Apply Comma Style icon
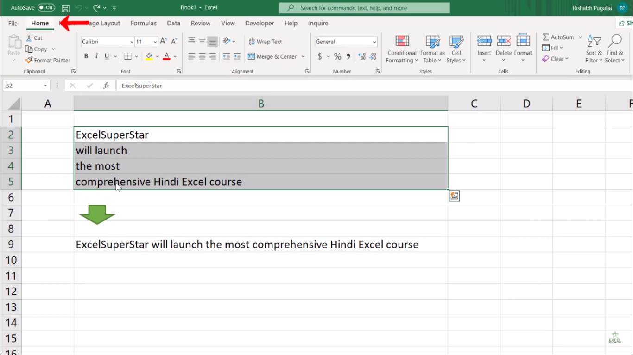 pos(348,56)
